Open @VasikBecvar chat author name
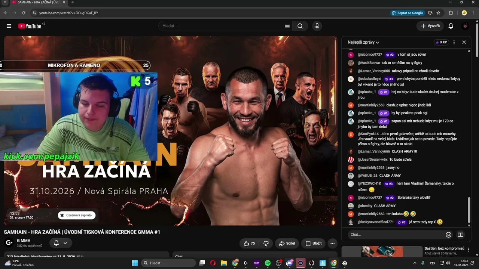The image size is (479, 269). point(369,63)
